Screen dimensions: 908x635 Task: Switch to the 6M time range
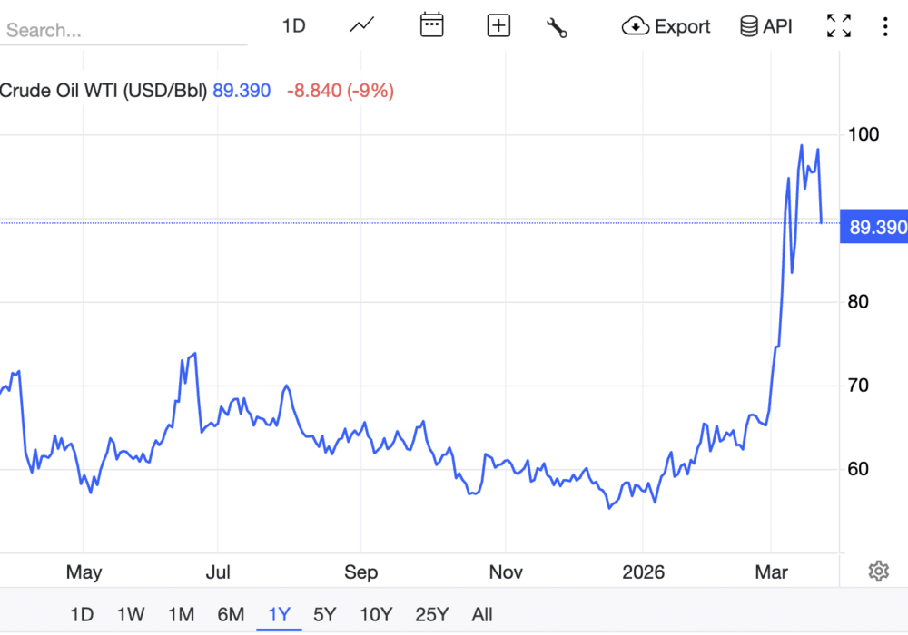(231, 614)
